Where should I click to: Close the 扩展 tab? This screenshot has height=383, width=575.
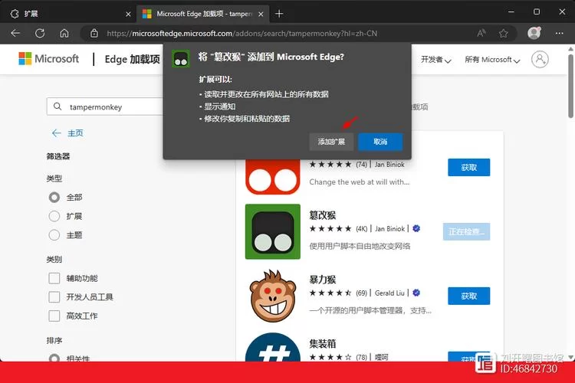click(128, 14)
